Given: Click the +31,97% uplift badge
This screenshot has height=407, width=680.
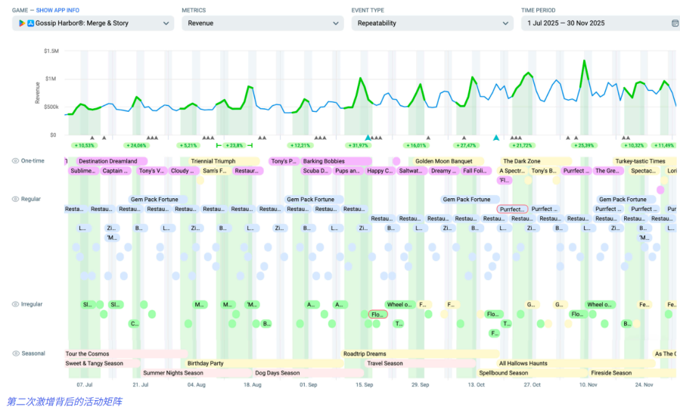Looking at the screenshot, I should (x=358, y=145).
